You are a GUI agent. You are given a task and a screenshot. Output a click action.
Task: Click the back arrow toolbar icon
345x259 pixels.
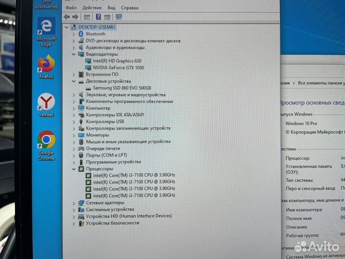click(67, 17)
